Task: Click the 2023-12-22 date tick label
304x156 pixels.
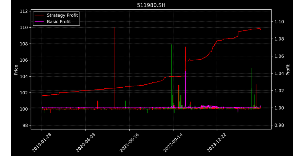Action: pyautogui.click(x=216, y=142)
